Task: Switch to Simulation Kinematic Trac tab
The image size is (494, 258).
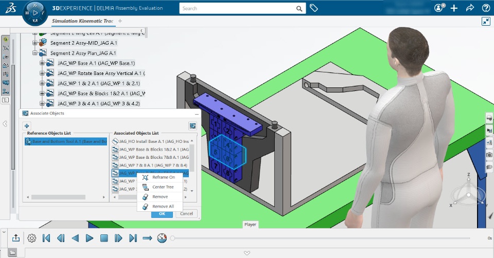Action: coord(82,21)
